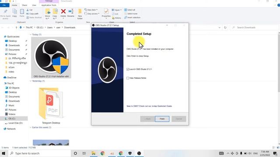Click This PC in address breadcrumb
This screenshot has height=157, width=280.
[x=29, y=27]
